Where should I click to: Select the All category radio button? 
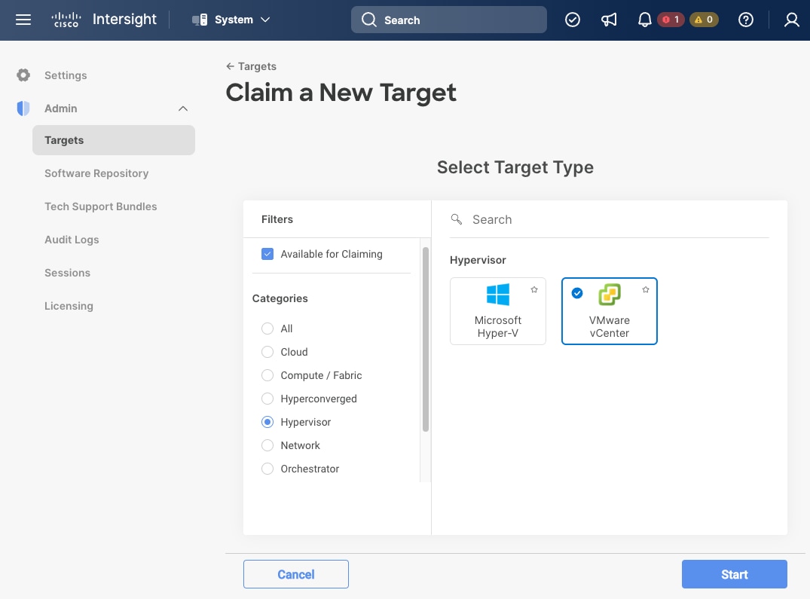267,329
